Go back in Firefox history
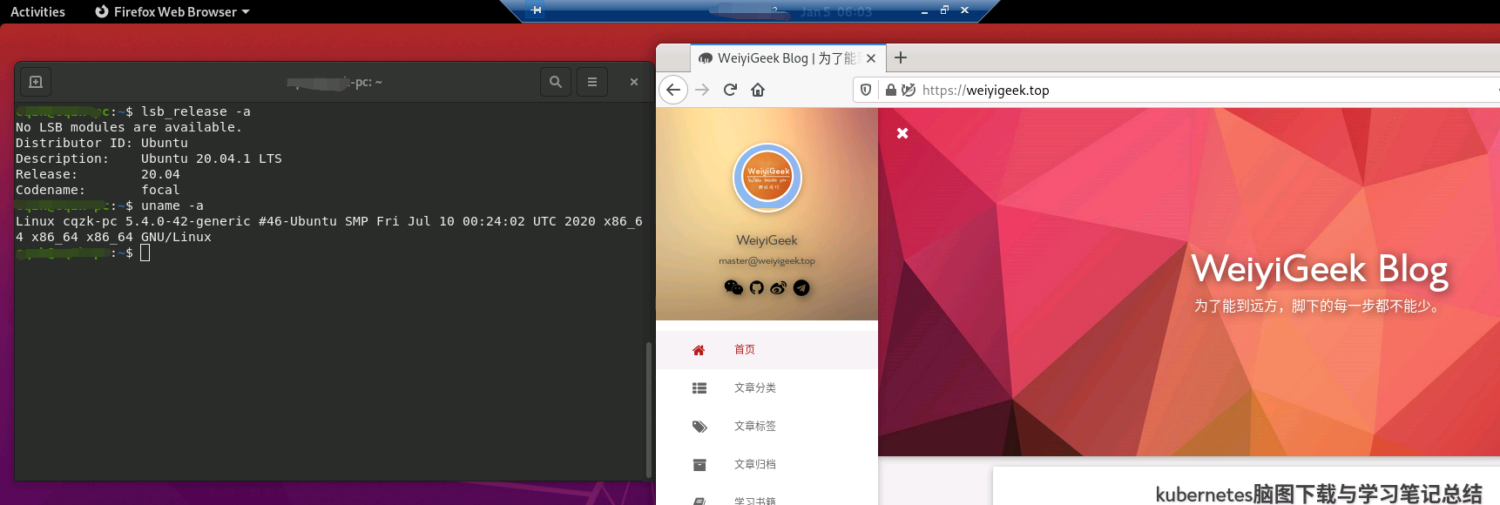Viewport: 1500px width, 505px height. pyautogui.click(x=673, y=90)
